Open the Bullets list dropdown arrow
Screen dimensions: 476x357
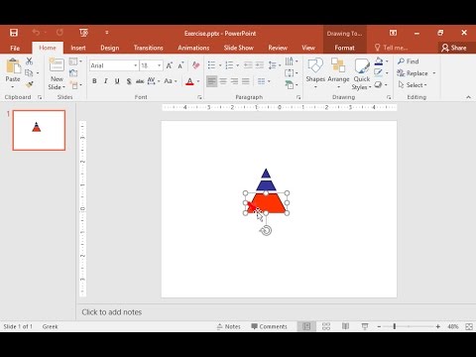(220, 65)
